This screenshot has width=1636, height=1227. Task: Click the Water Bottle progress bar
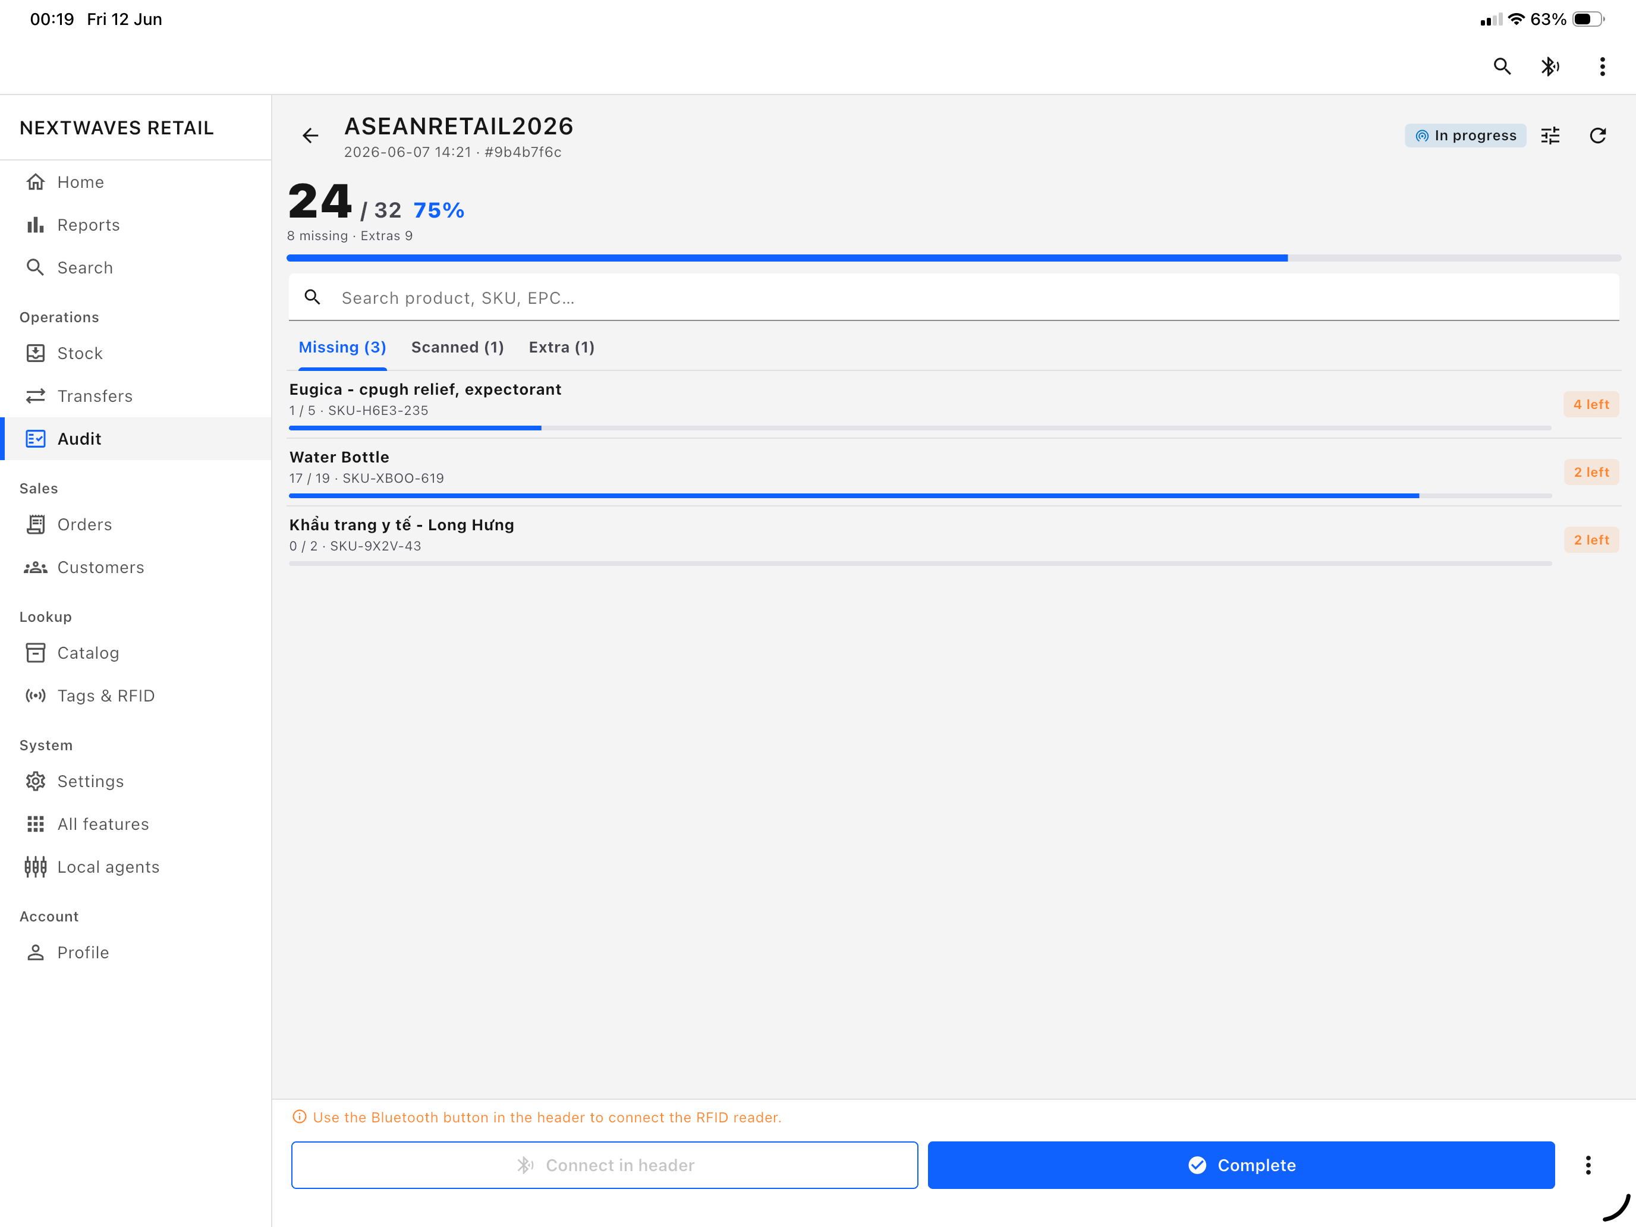pos(920,496)
